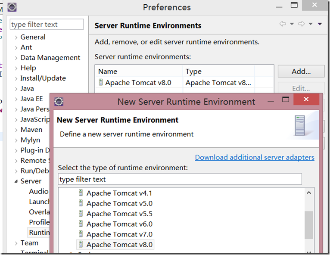Close the New Server Runtime Environment dialog
The image size is (330, 255).
coord(306,99)
